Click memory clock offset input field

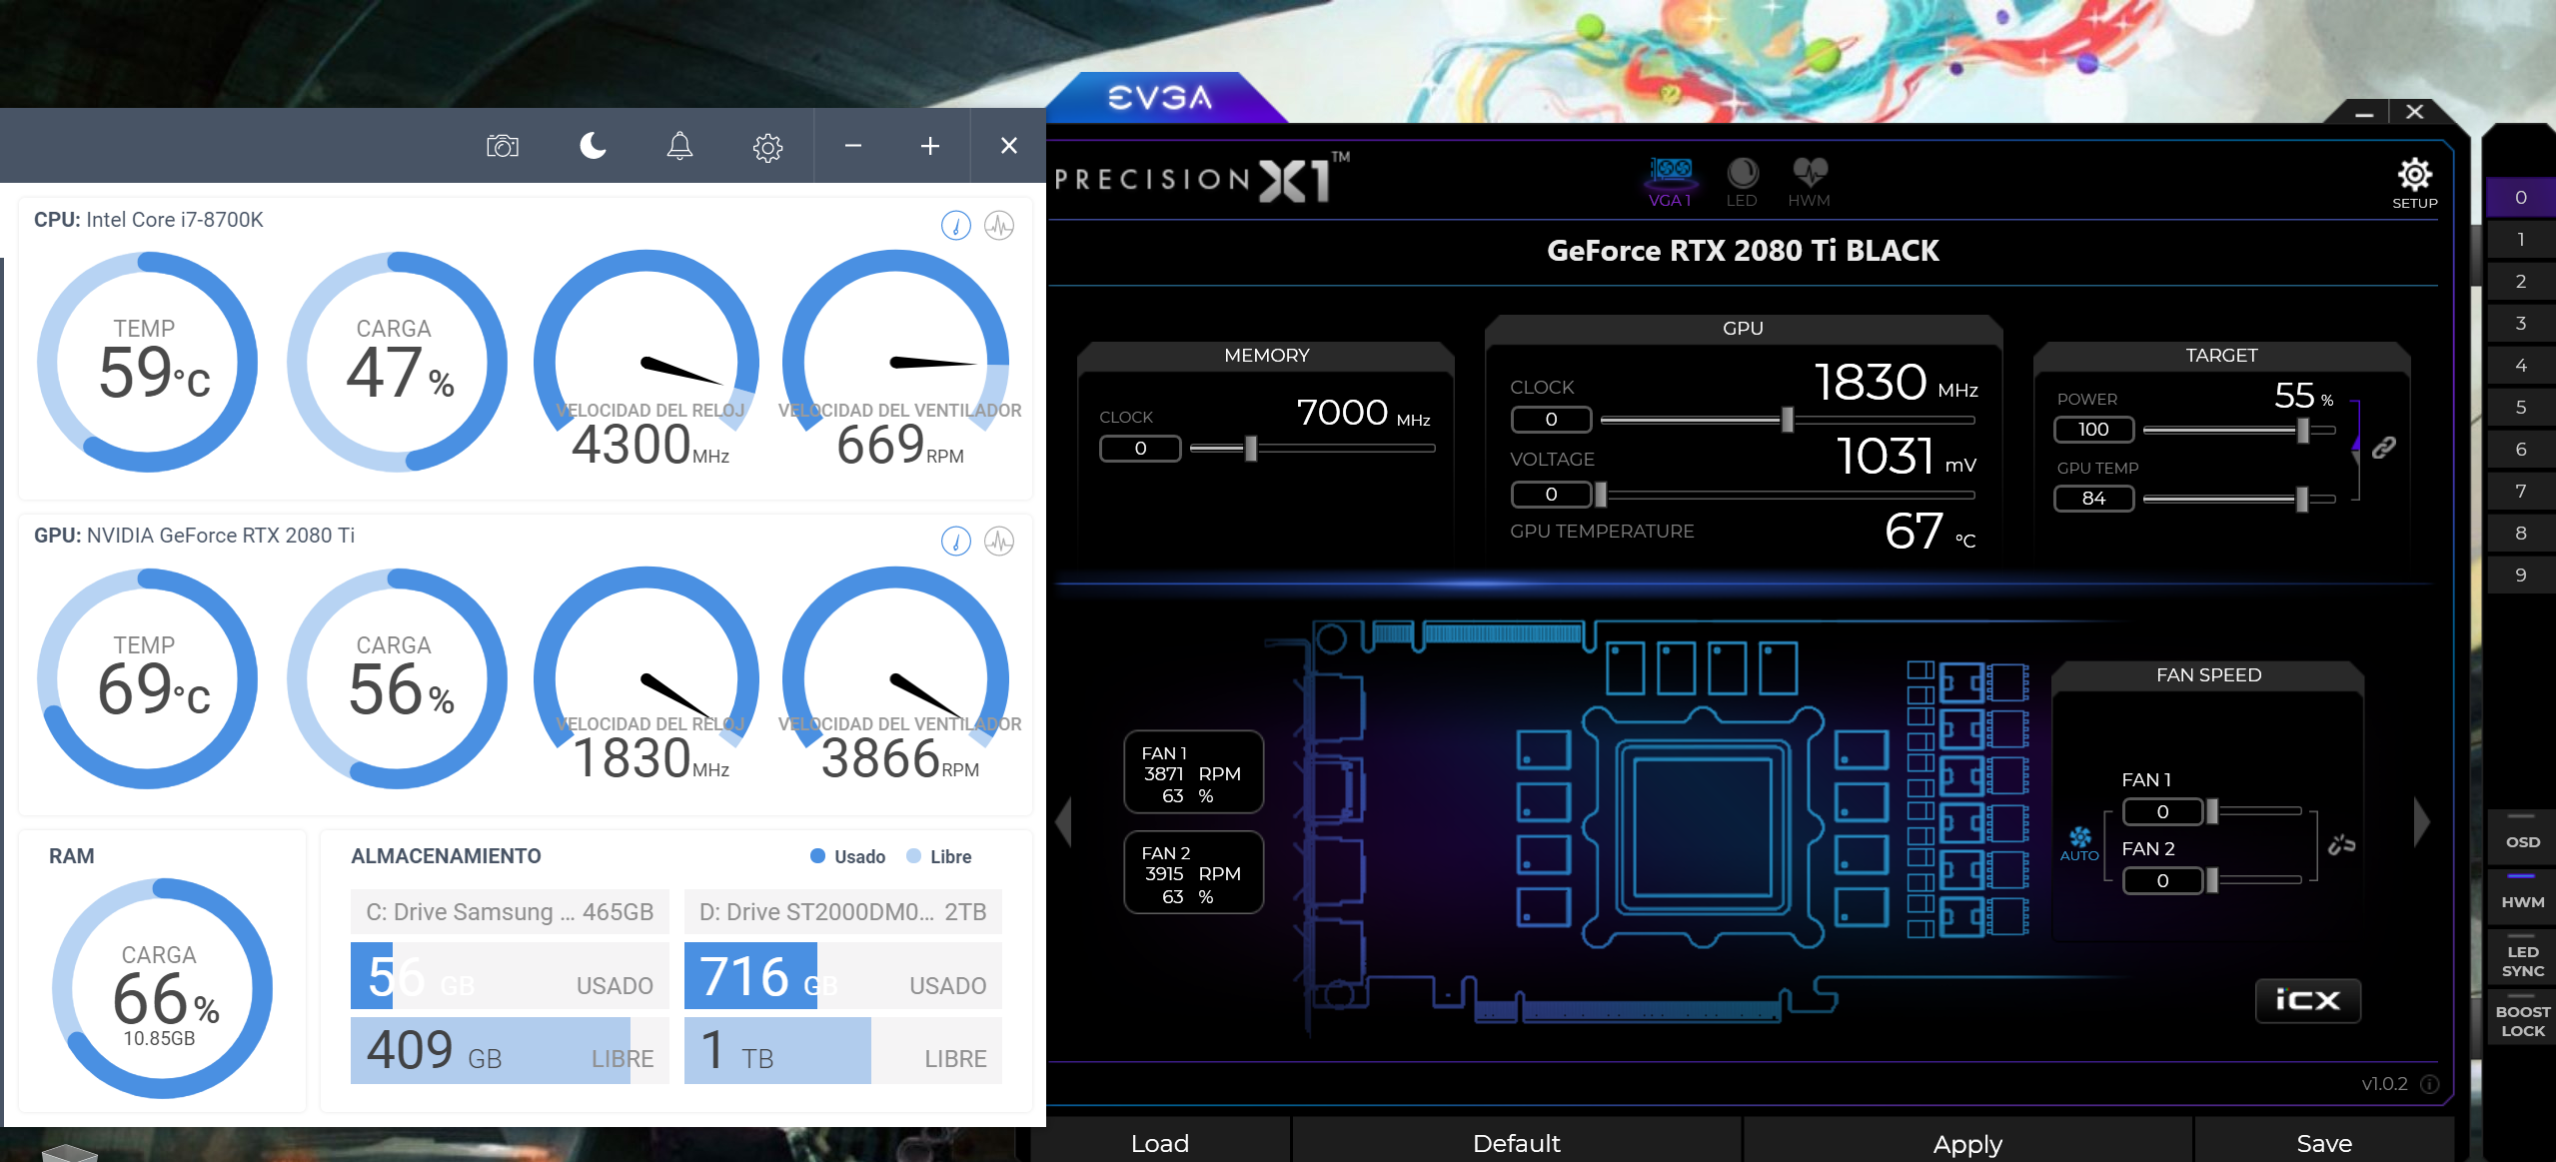click(x=1140, y=449)
